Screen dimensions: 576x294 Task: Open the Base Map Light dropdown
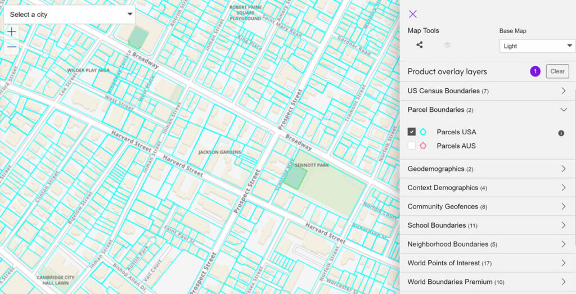[x=537, y=46]
